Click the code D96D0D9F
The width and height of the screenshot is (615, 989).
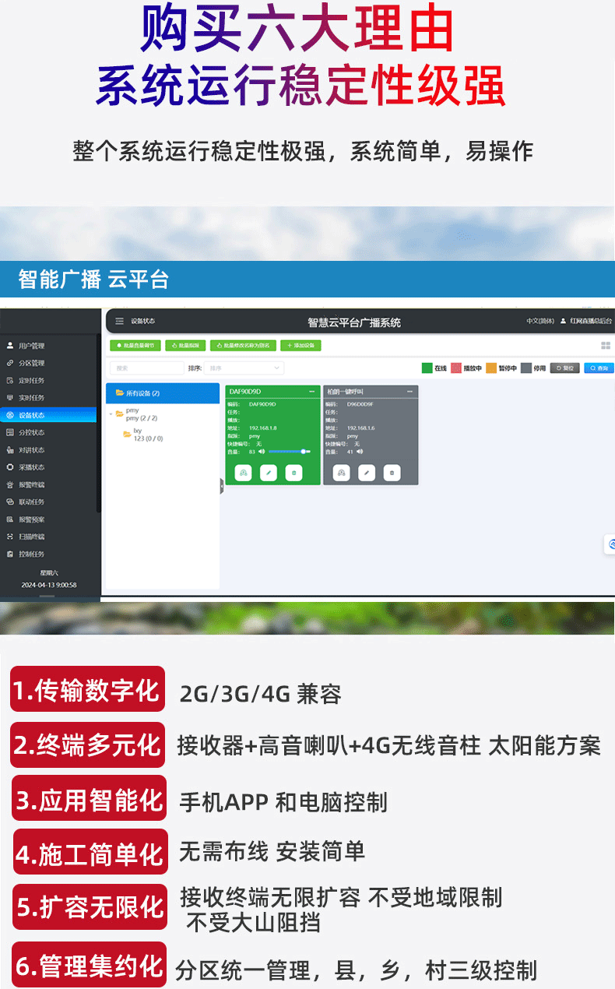tap(360, 404)
